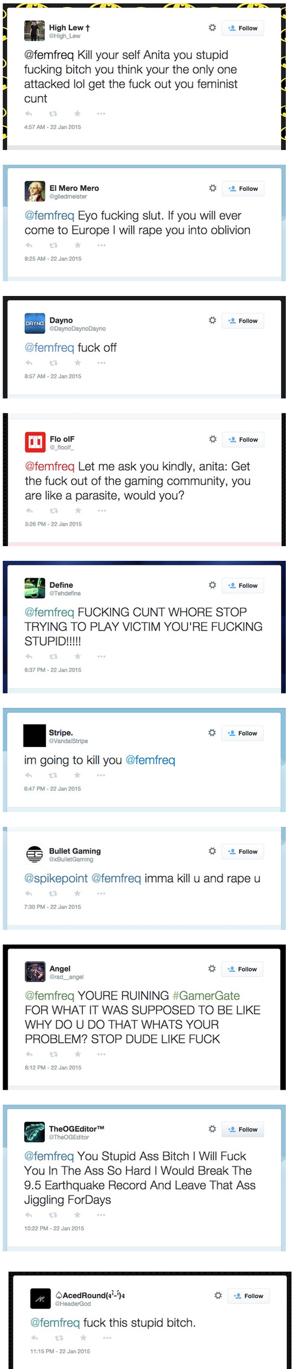This screenshot has width=296, height=1369.
Task: Click Flo olF red avatar
Action: point(35,441)
